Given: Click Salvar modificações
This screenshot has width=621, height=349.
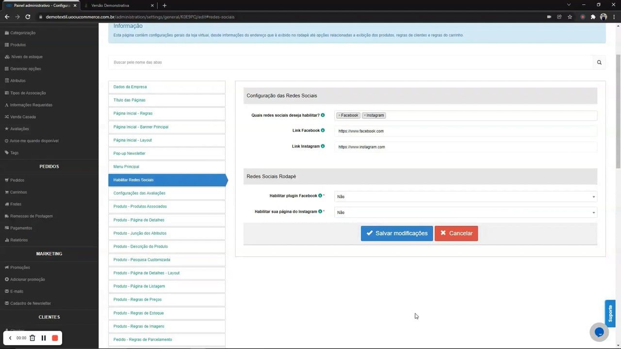Looking at the screenshot, I should (x=396, y=233).
